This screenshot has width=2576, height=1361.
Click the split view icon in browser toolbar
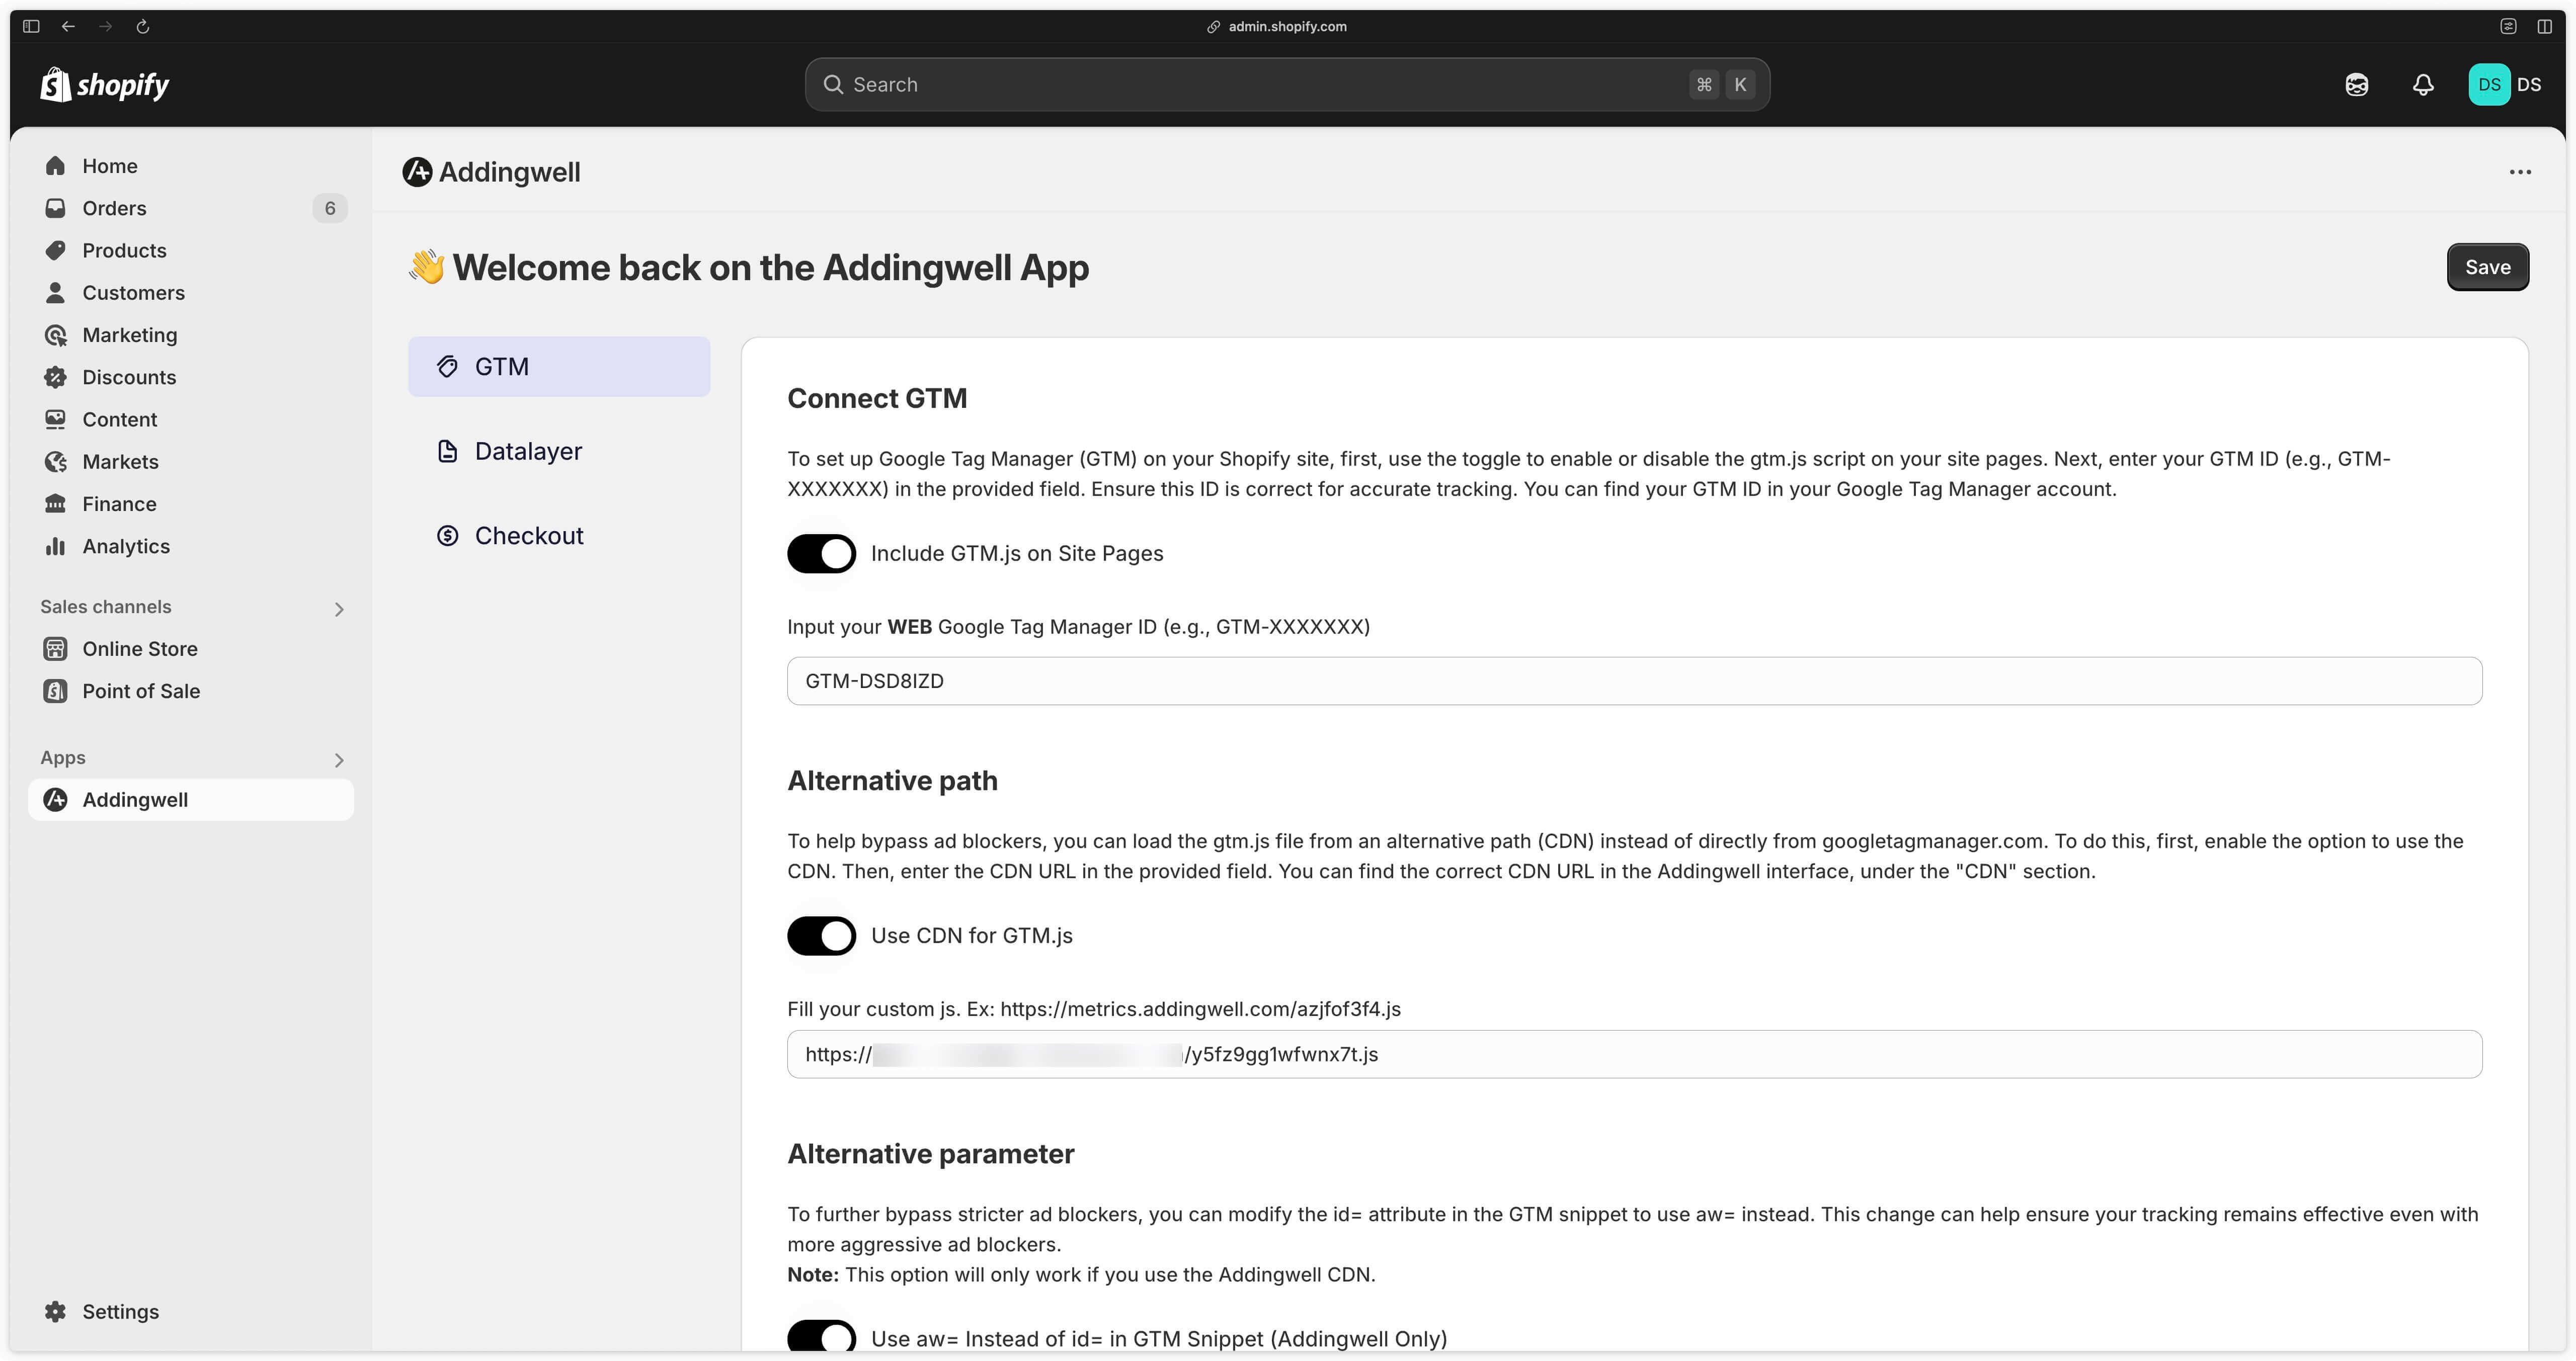pyautogui.click(x=2545, y=26)
